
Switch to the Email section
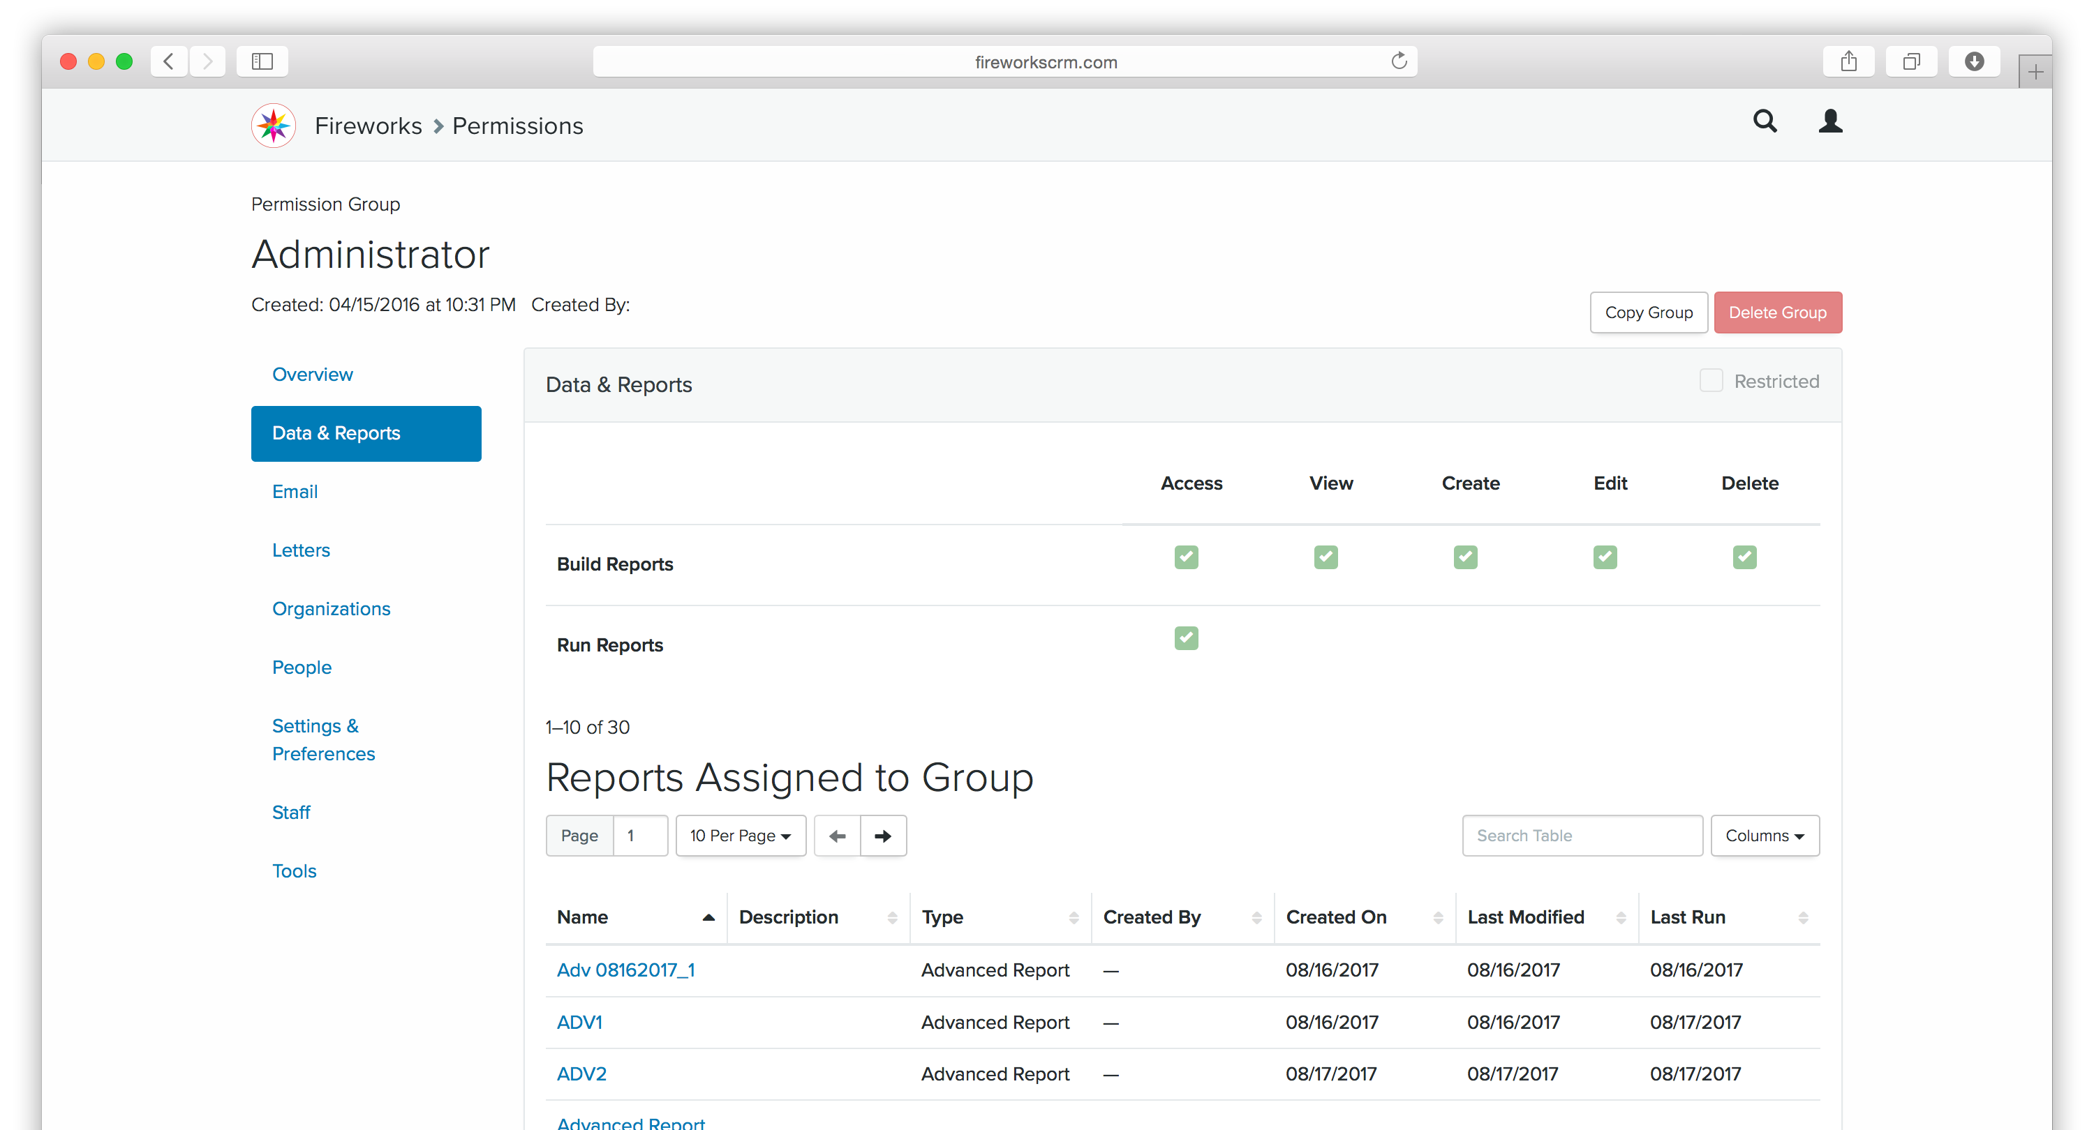tap(295, 492)
